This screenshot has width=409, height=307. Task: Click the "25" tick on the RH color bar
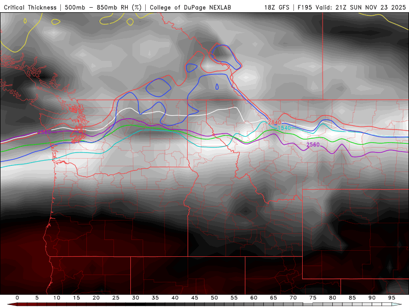pos(116,298)
